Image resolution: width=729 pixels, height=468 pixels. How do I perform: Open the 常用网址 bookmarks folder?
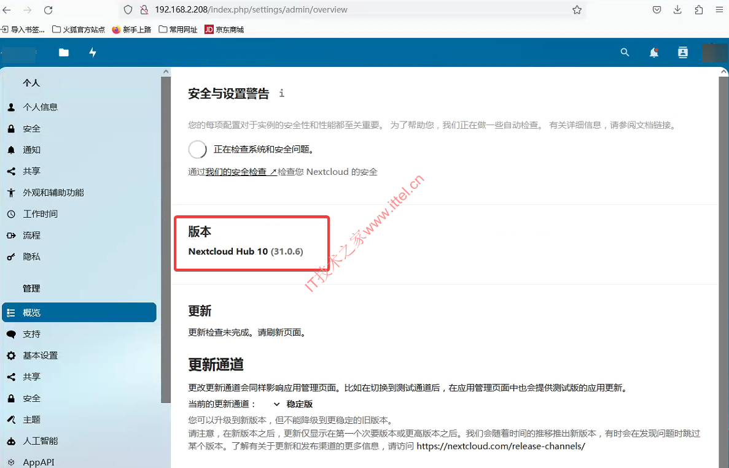tap(178, 29)
